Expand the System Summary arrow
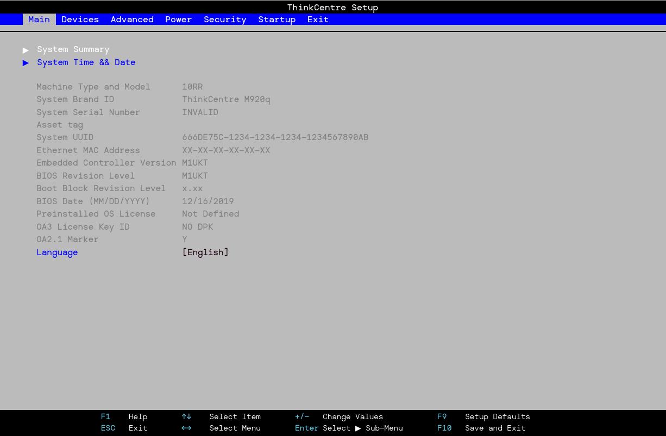666x436 pixels. click(26, 50)
